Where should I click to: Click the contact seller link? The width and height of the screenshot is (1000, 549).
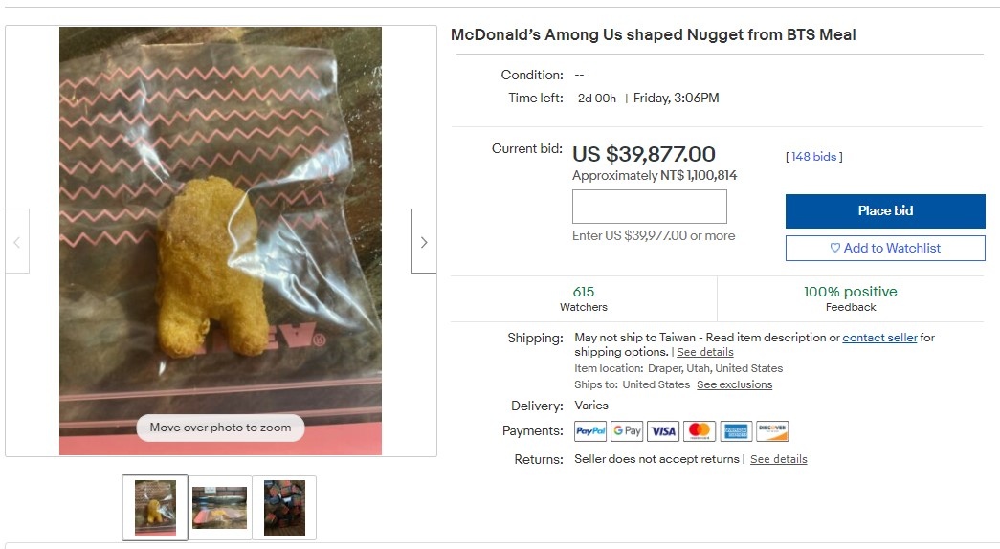click(x=879, y=338)
